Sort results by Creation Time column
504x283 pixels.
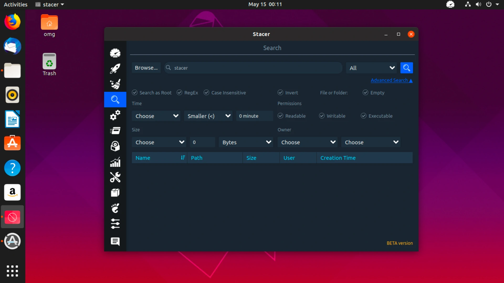pyautogui.click(x=365, y=158)
